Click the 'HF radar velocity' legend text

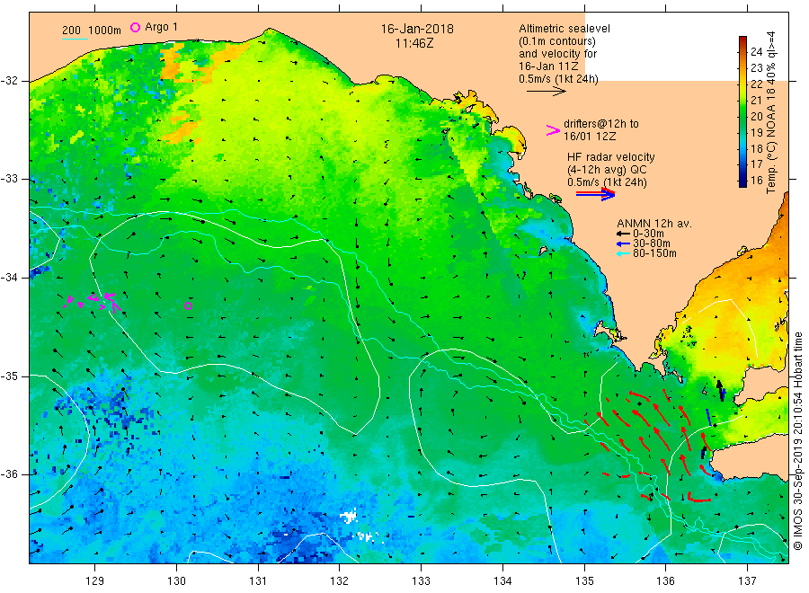coord(610,156)
